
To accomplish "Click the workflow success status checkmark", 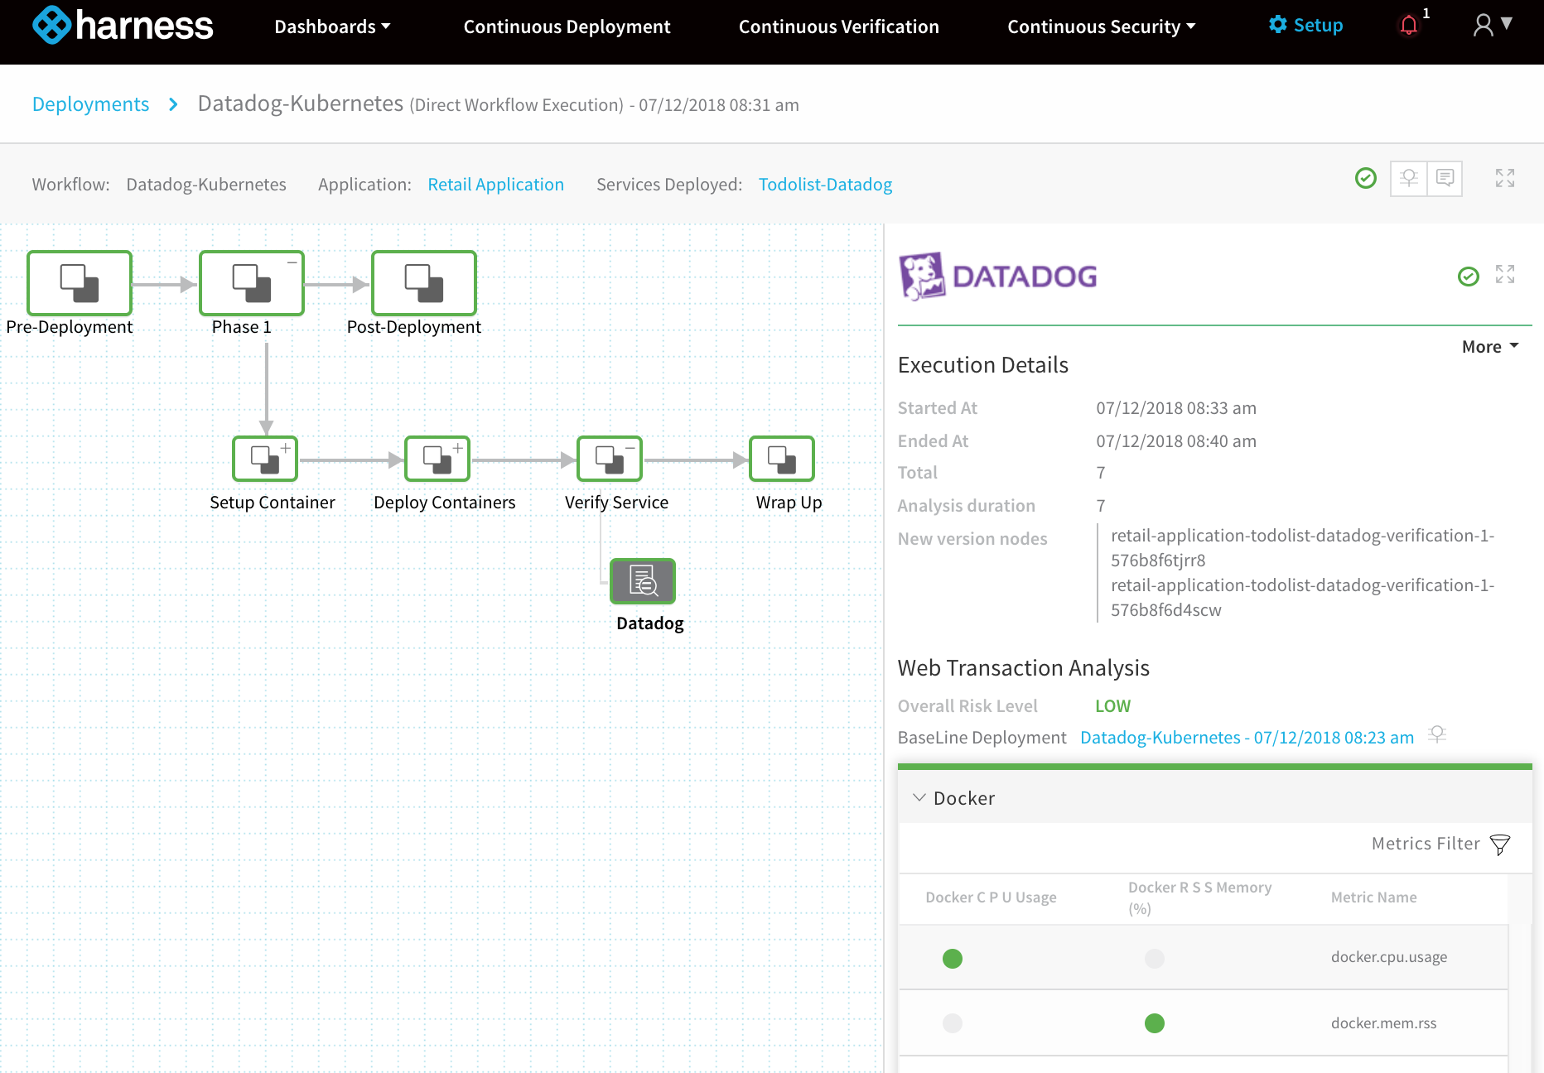I will click(1365, 178).
